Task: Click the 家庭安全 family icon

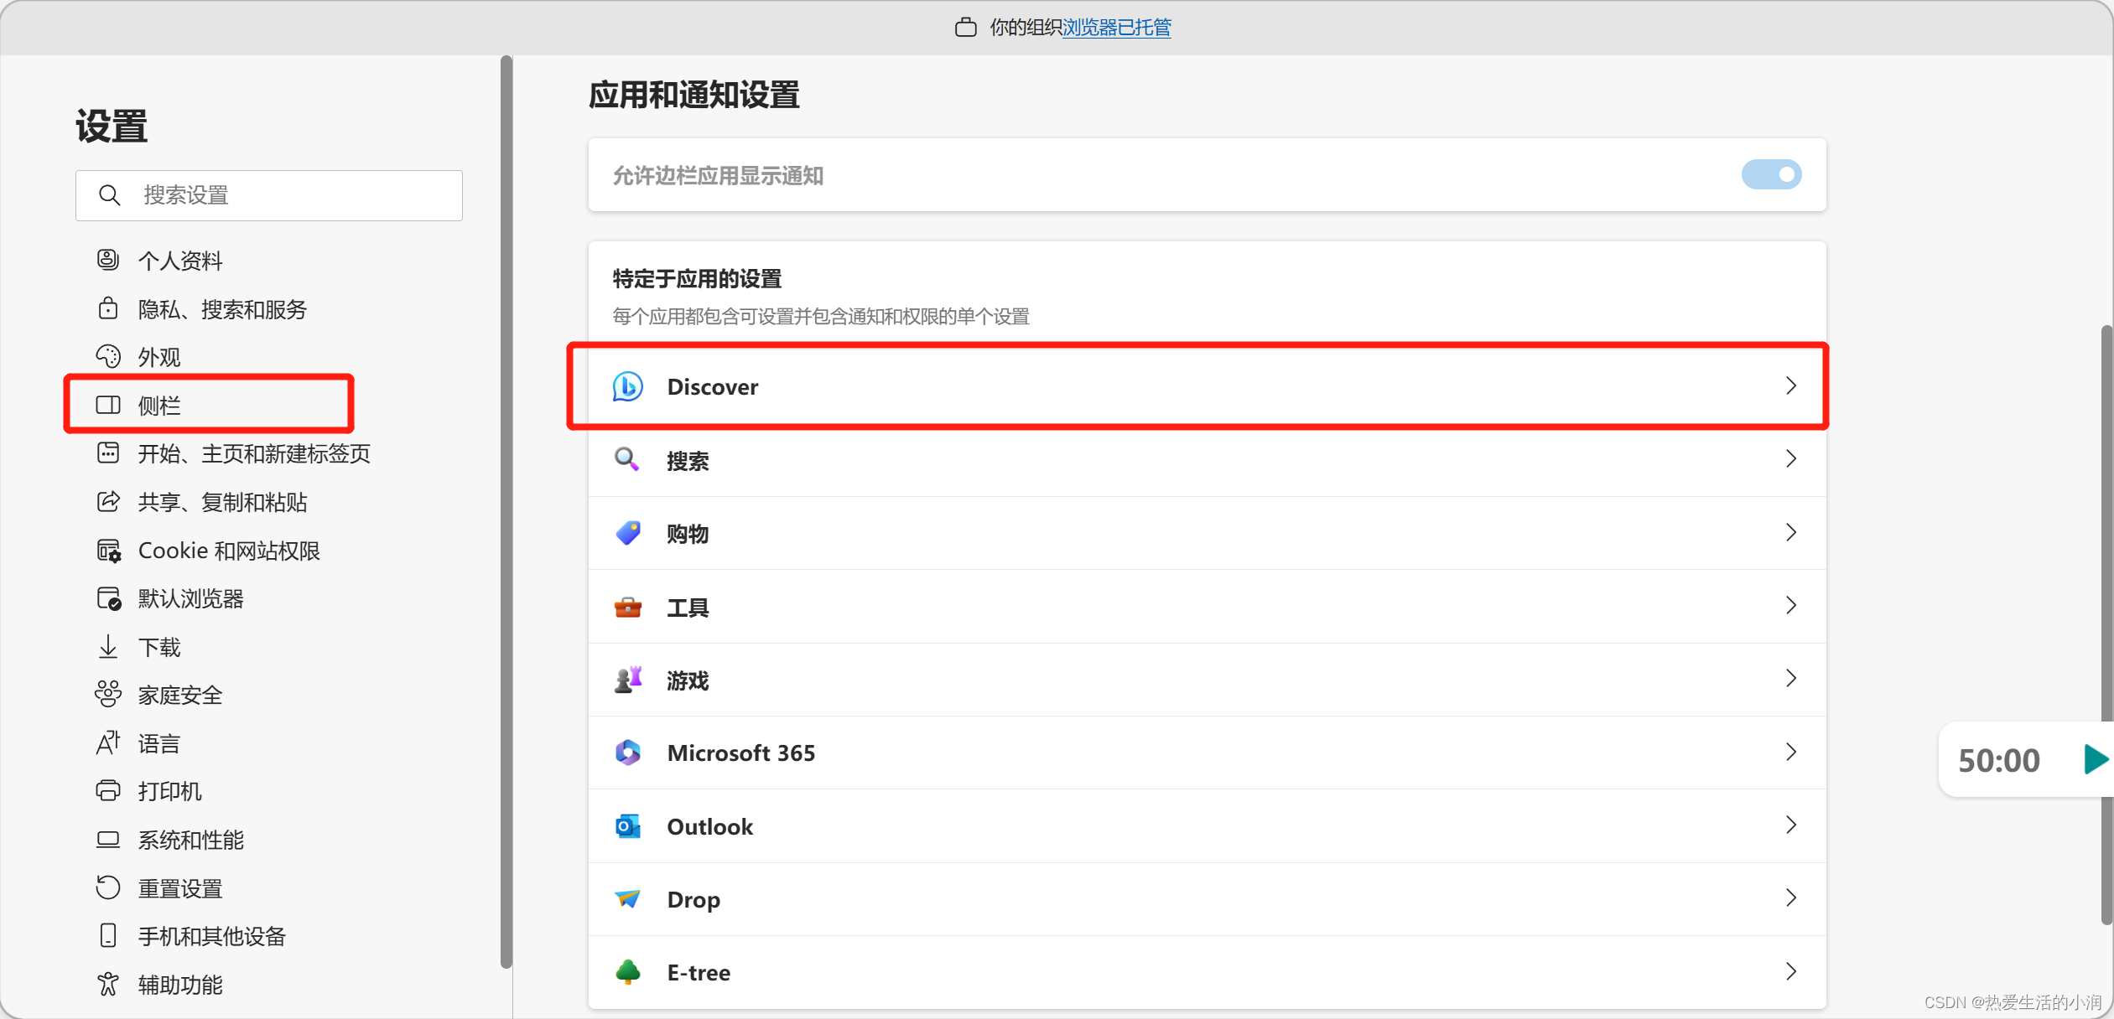Action: click(108, 695)
